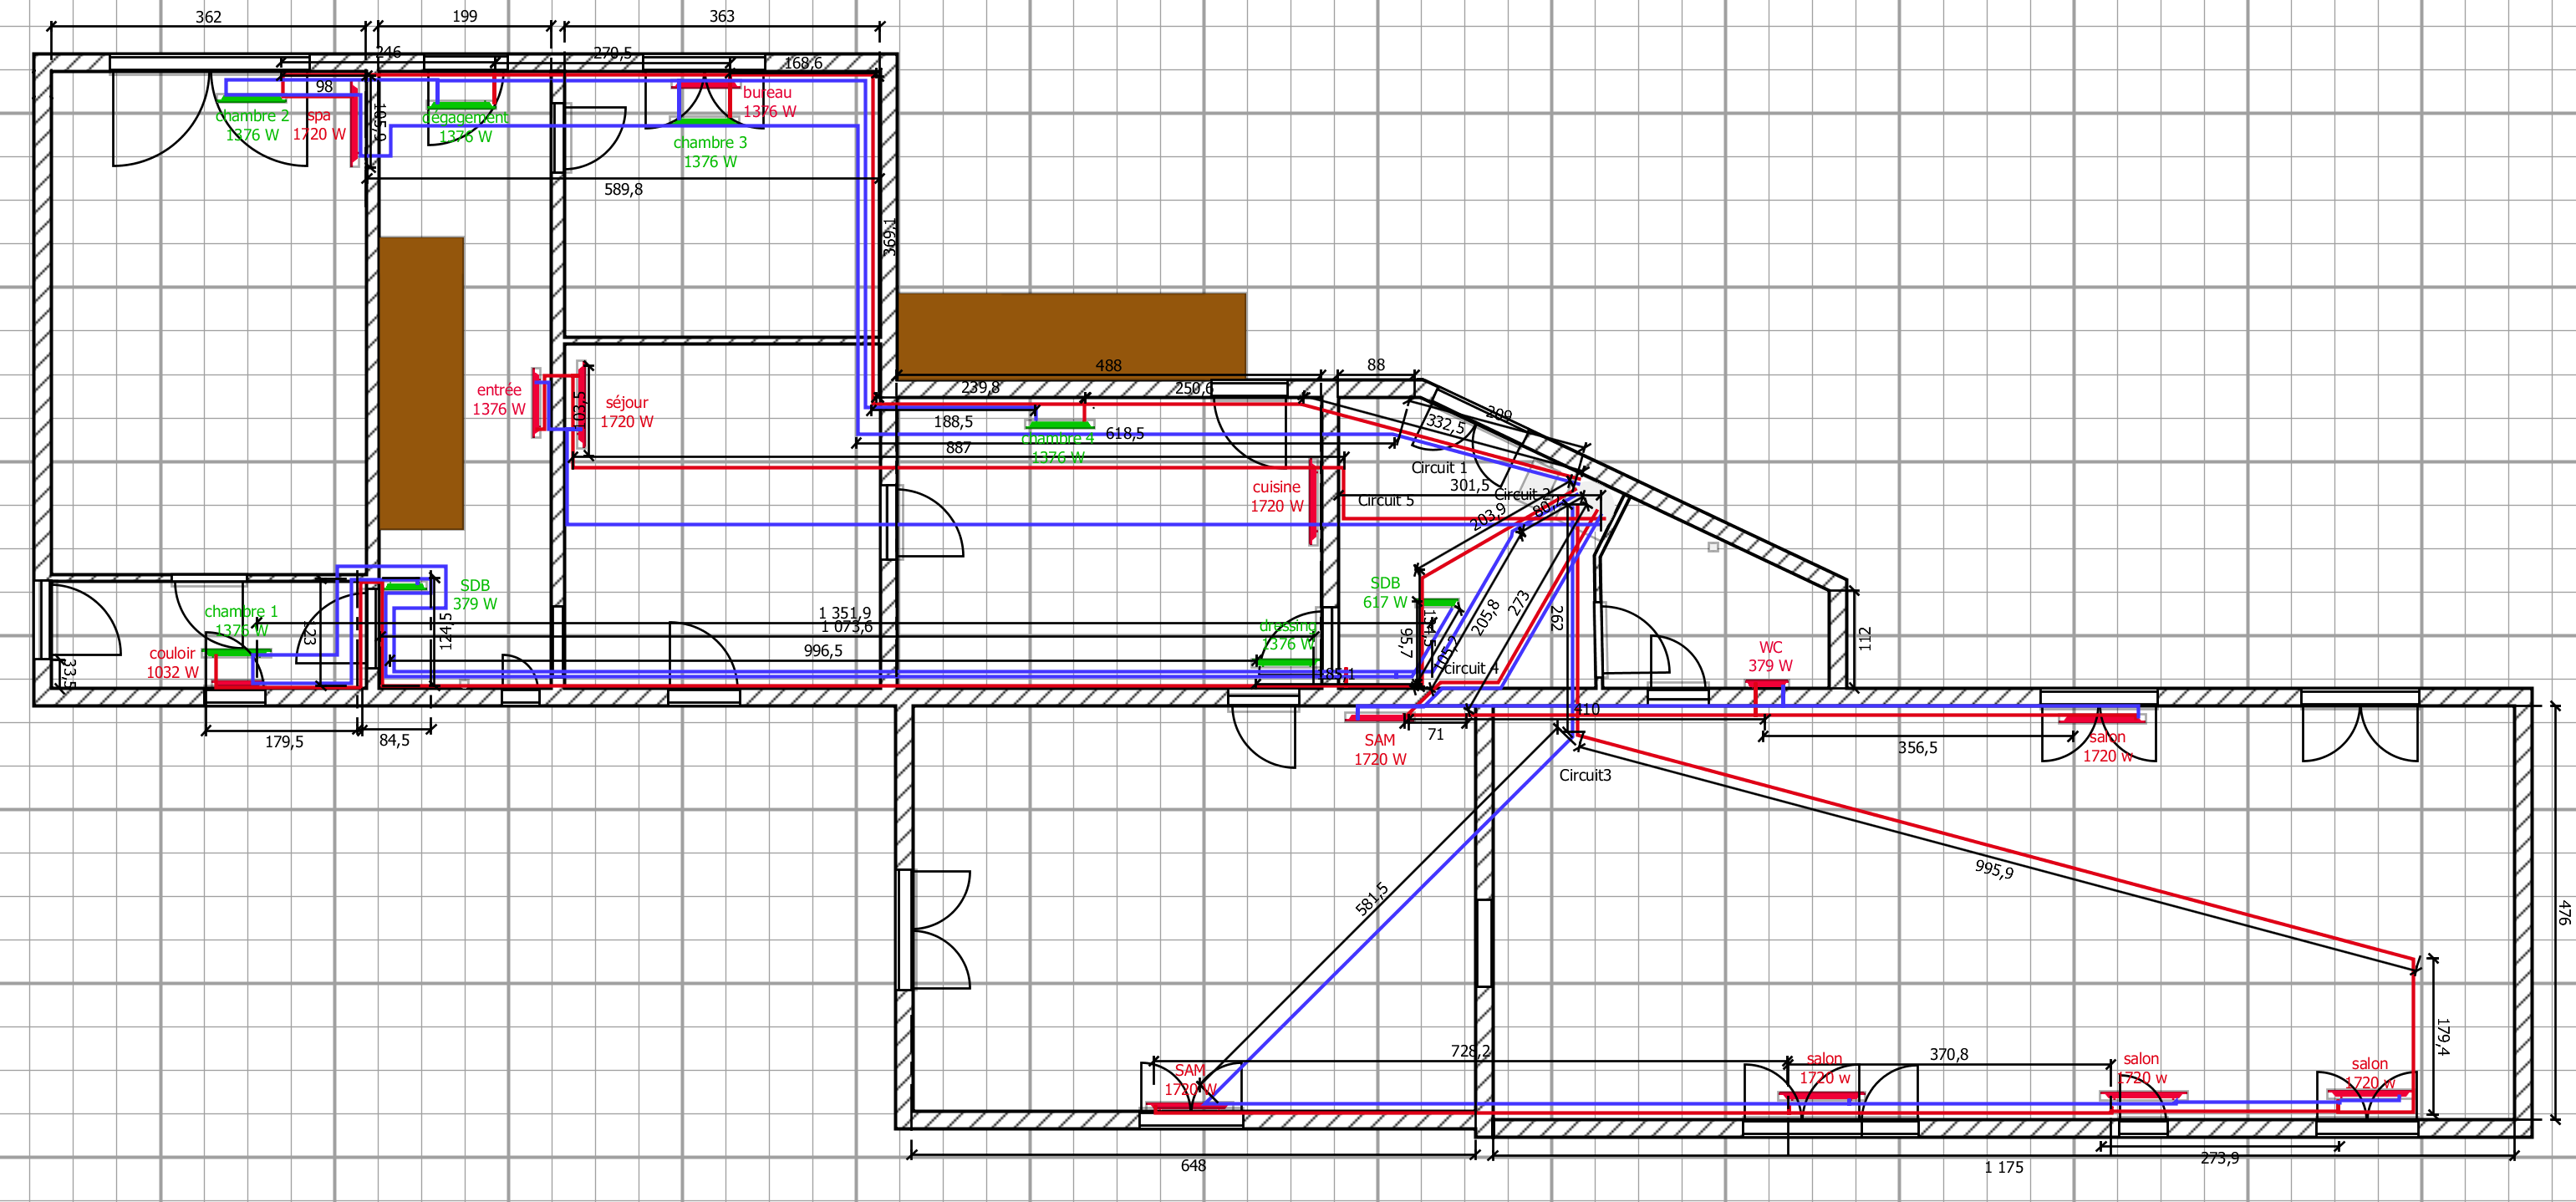Select the 581,5 diagonal pipe dimension
The height and width of the screenshot is (1202, 2576).
1371,899
